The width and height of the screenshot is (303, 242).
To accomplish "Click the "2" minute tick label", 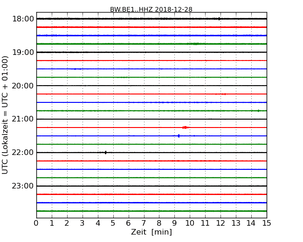I will point(67,223).
